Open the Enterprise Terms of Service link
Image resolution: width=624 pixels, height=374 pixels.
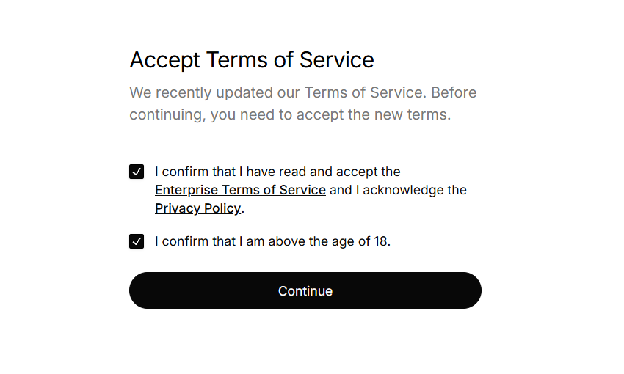pos(240,190)
